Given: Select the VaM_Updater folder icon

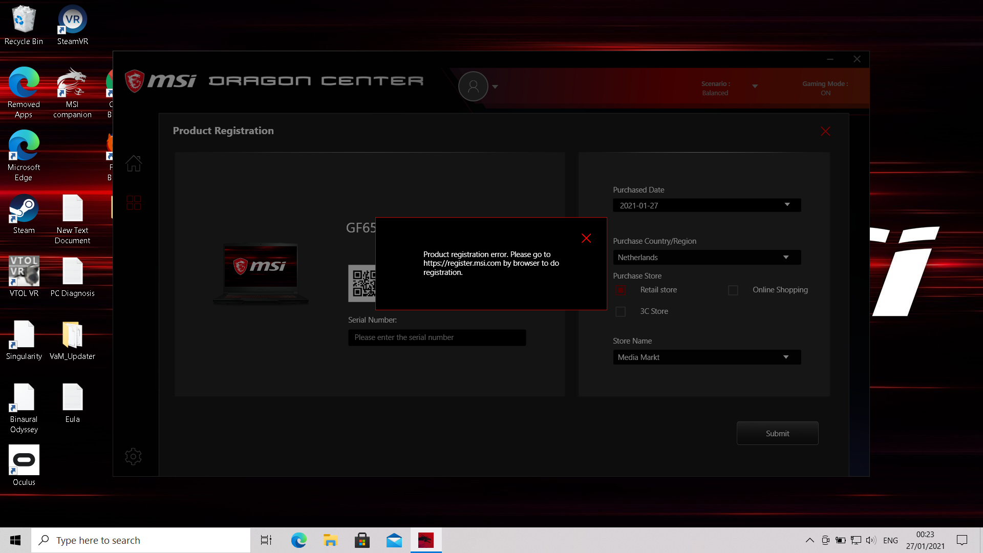Looking at the screenshot, I should pyautogui.click(x=72, y=341).
